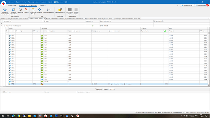
Task: Switch to Сеансы опроса tab
Action: [108, 19]
